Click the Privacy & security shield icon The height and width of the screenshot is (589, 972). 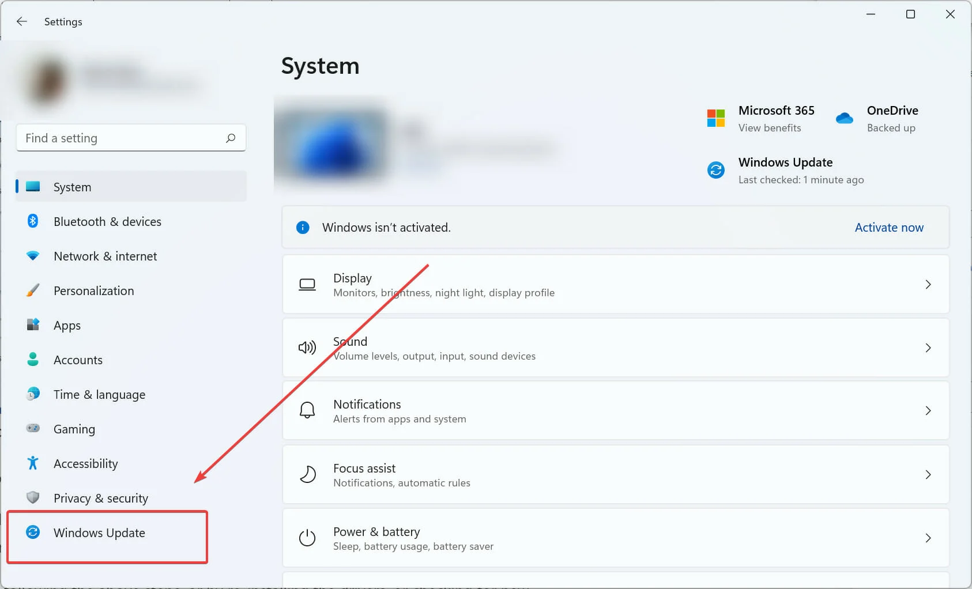(x=33, y=497)
